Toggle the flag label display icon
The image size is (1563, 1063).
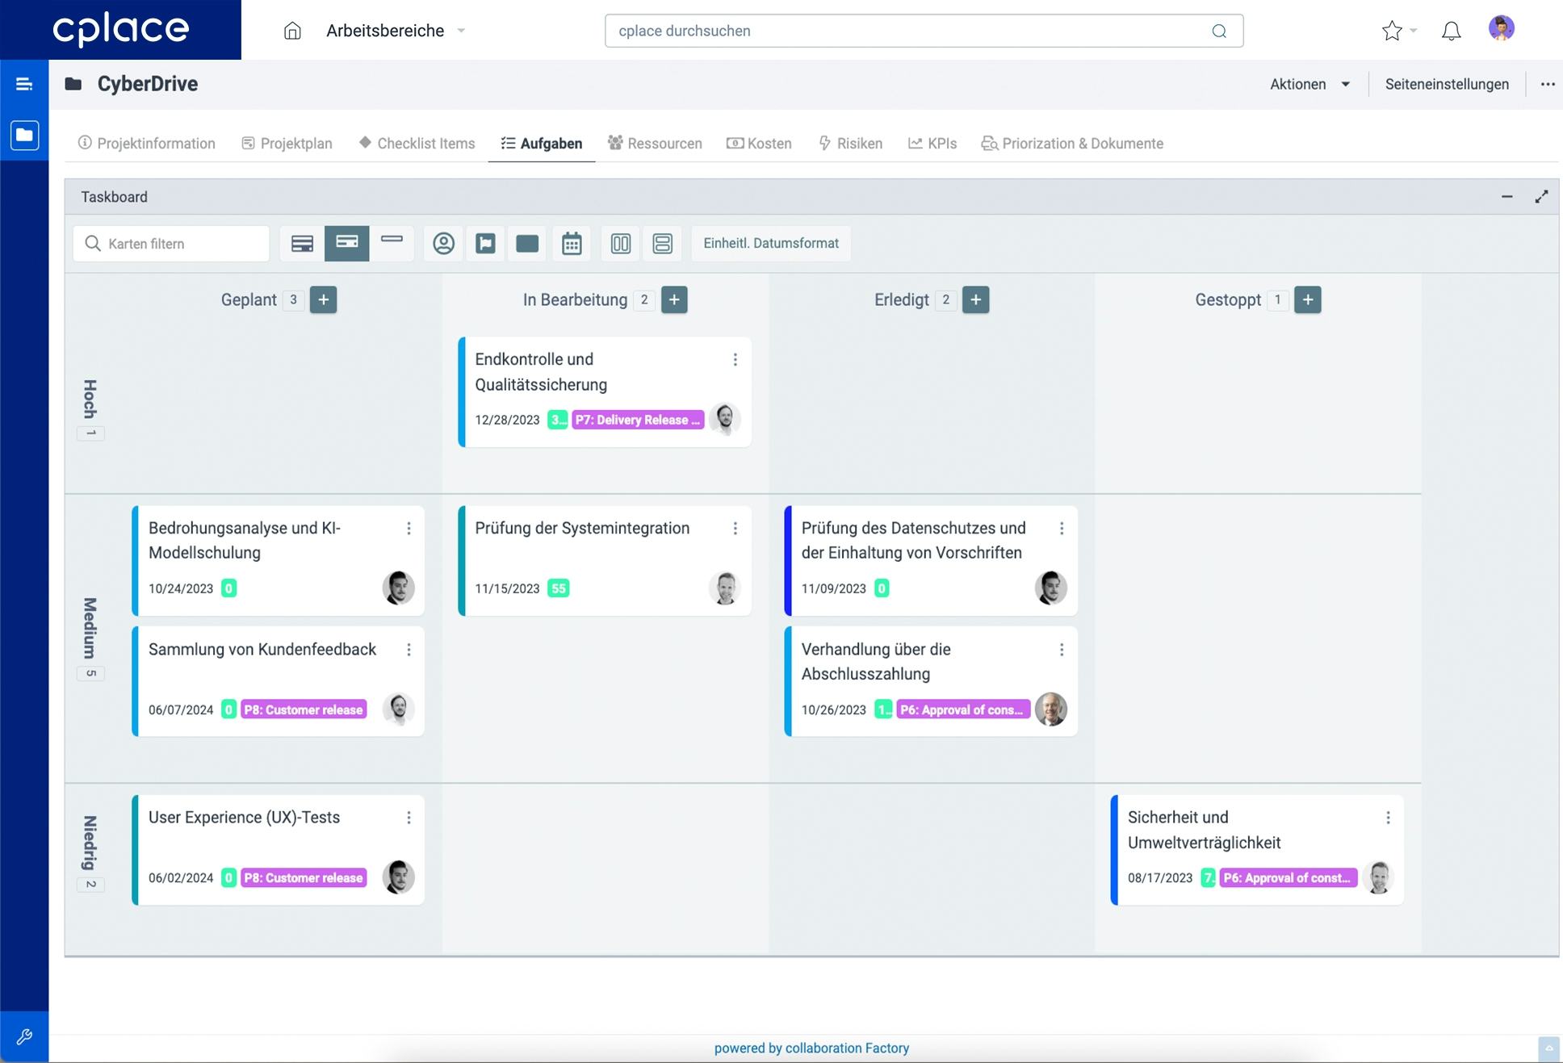[485, 243]
